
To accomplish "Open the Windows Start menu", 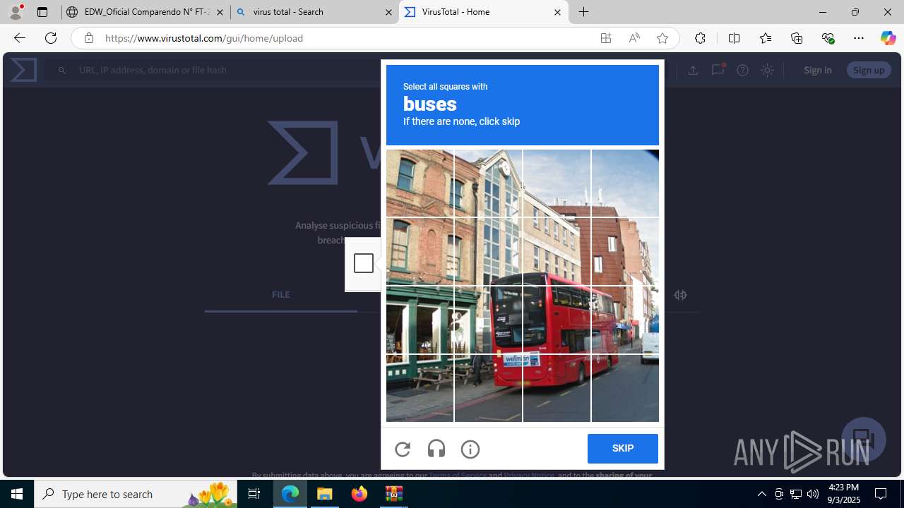I will tap(17, 494).
